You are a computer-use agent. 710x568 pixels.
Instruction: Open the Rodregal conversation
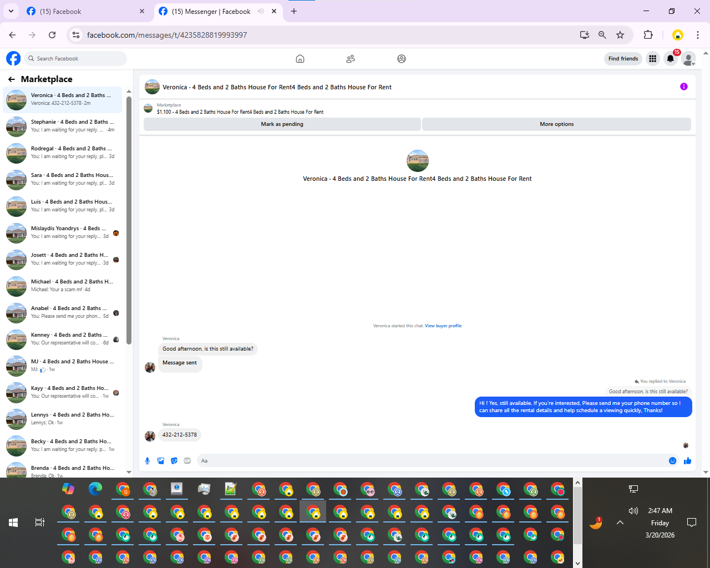pyautogui.click(x=63, y=153)
